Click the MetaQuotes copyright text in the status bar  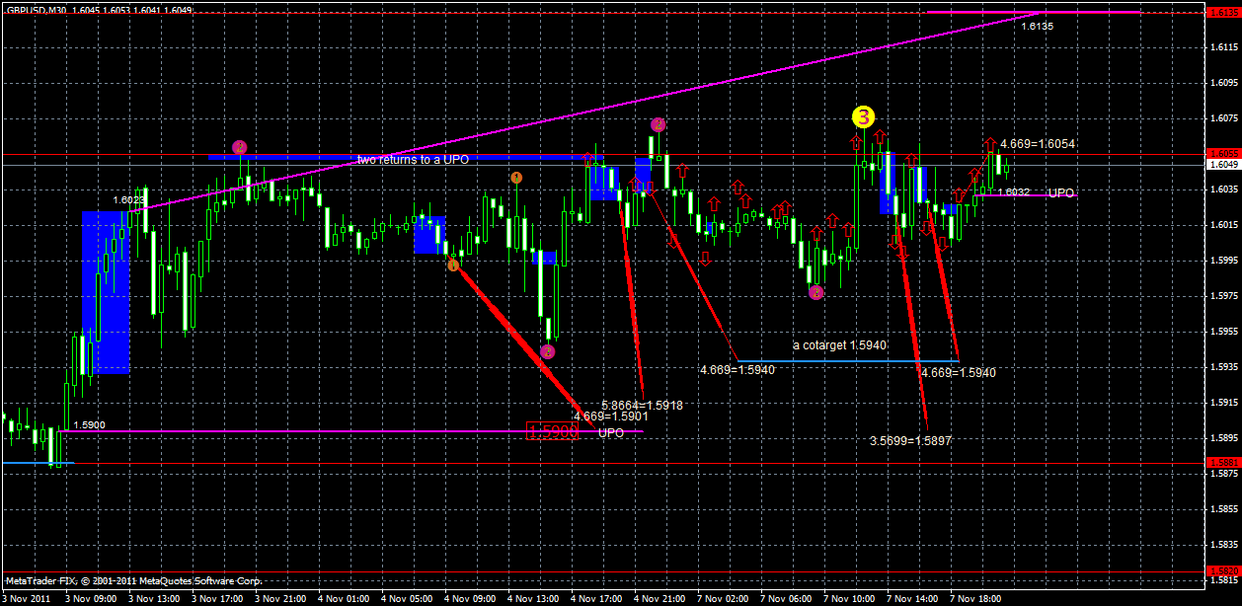click(133, 582)
